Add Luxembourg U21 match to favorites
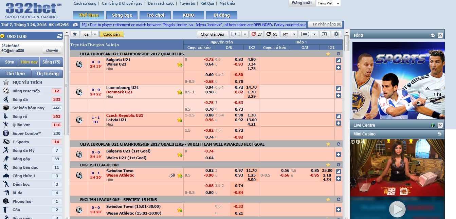Screen dimensions: 456x219 [180, 92]
